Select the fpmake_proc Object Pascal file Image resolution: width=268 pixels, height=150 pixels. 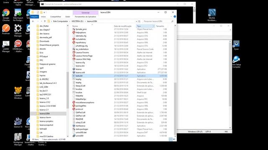coord(81,29)
